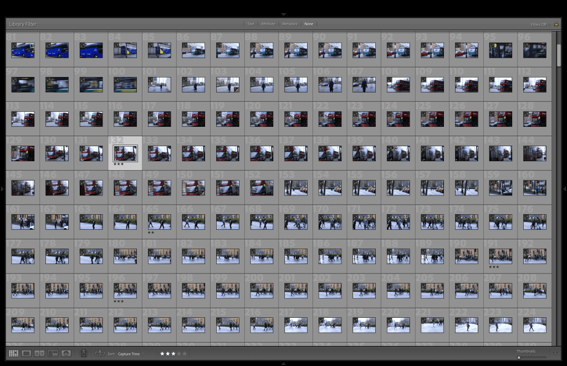Click the Thumbnails size slider
Image resolution: width=567 pixels, height=366 pixels.
[x=532, y=357]
